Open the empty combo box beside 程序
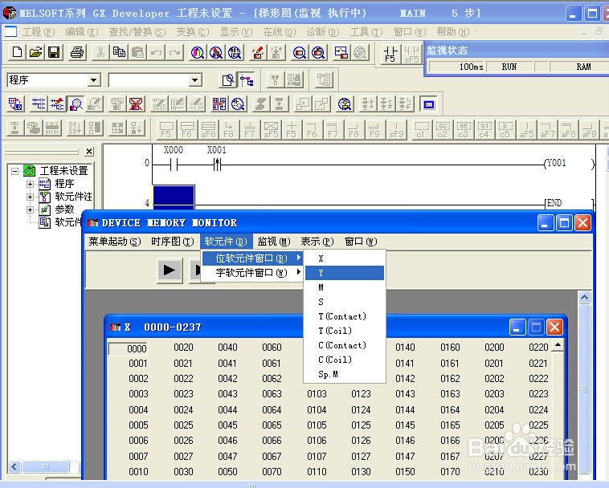Screen dimensions: 609x488 coord(195,80)
